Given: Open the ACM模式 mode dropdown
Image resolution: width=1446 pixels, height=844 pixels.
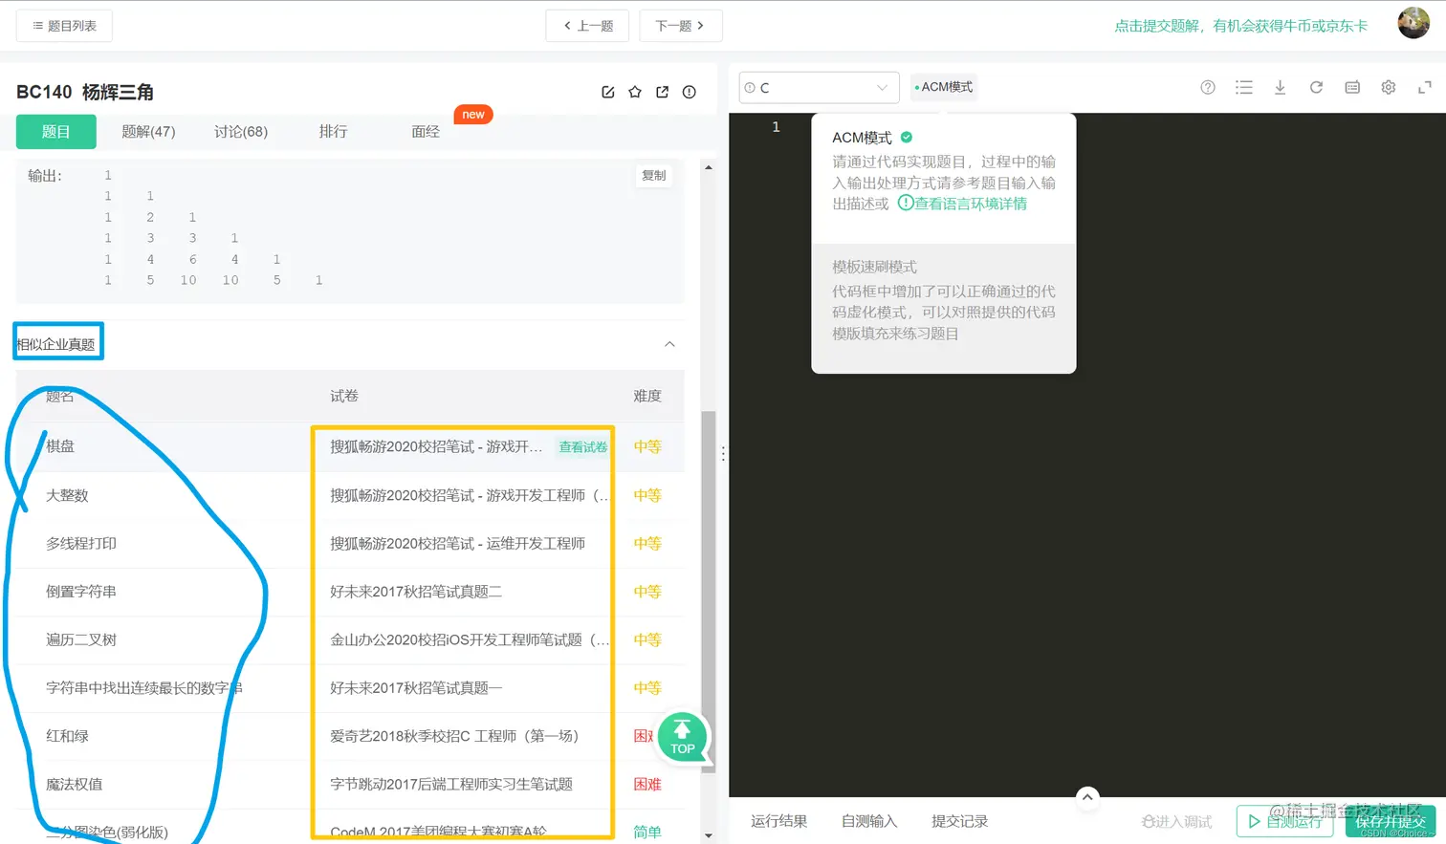Looking at the screenshot, I should 944,86.
